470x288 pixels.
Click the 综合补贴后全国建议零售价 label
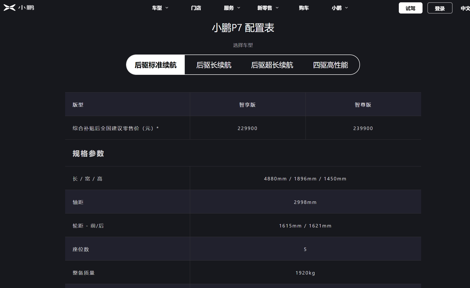115,128
